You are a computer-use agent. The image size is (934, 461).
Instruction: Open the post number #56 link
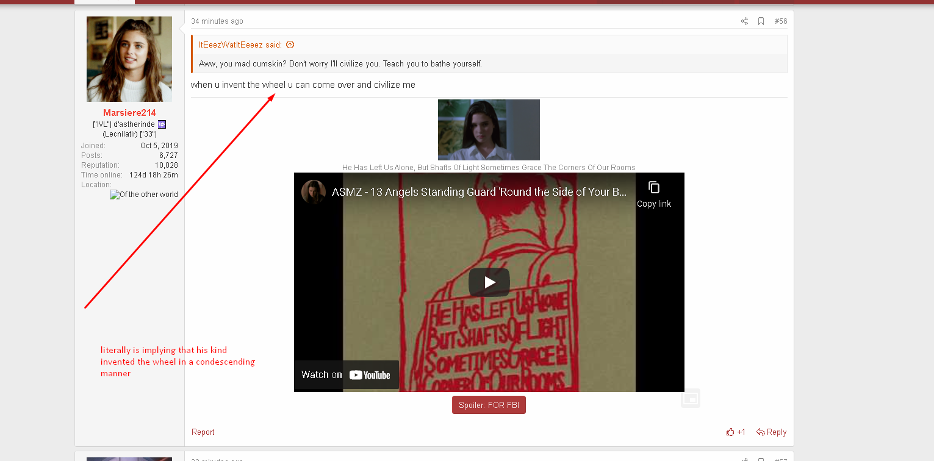pyautogui.click(x=781, y=21)
